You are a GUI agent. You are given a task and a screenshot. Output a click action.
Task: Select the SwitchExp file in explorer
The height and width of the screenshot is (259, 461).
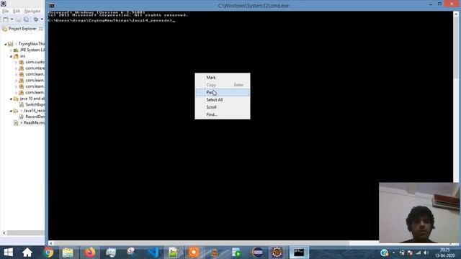35,104
